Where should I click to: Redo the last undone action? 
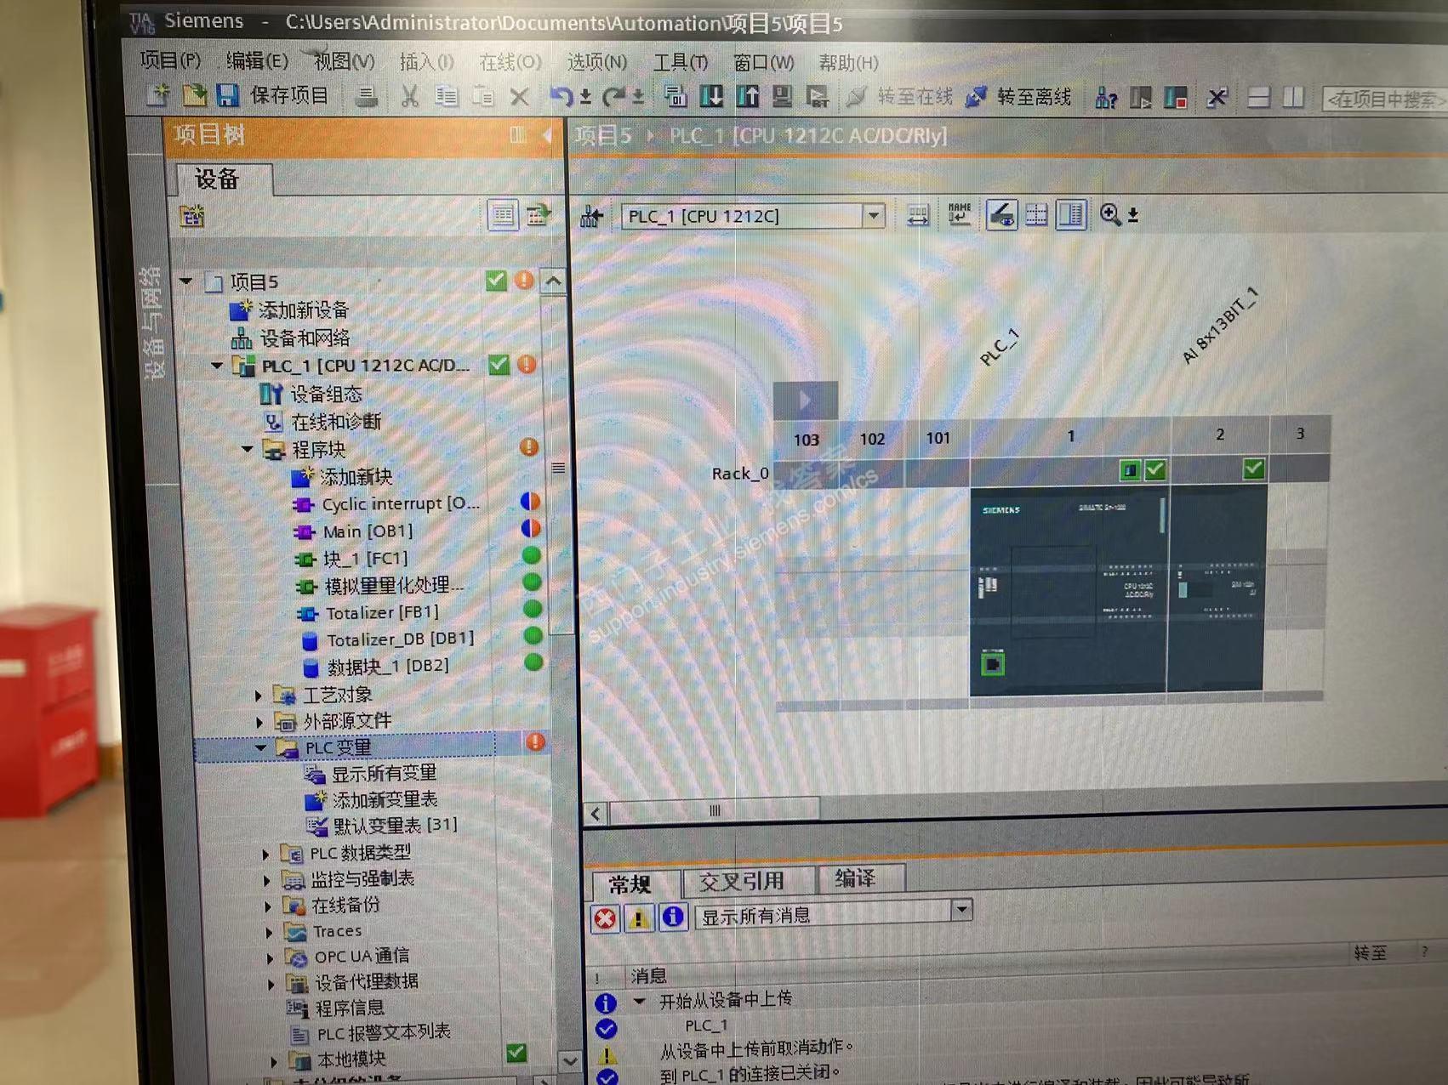pyautogui.click(x=613, y=97)
